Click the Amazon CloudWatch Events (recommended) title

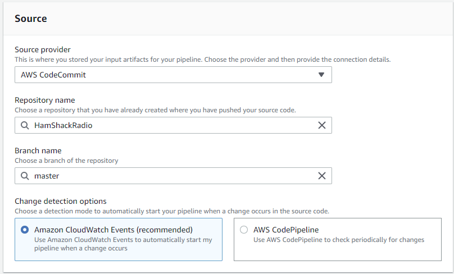coord(114,230)
